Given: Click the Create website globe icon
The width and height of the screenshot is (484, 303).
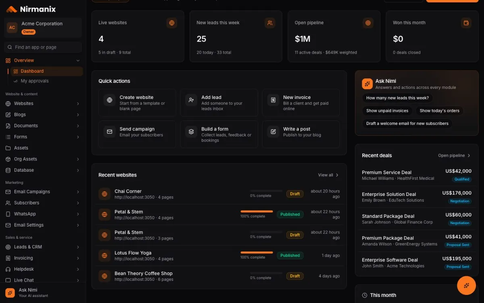Looking at the screenshot, I should [x=109, y=100].
